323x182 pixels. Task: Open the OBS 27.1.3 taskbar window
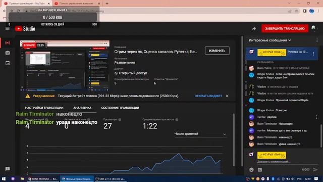110,179
